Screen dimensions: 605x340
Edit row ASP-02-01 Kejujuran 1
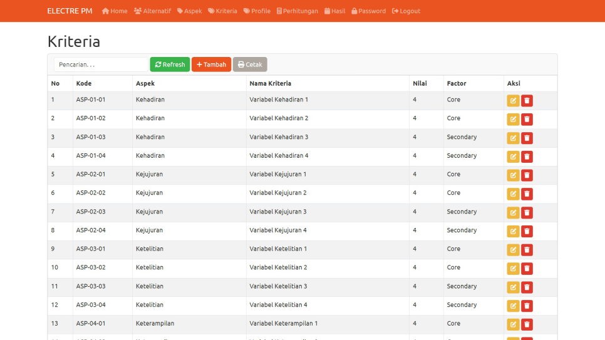coord(513,175)
